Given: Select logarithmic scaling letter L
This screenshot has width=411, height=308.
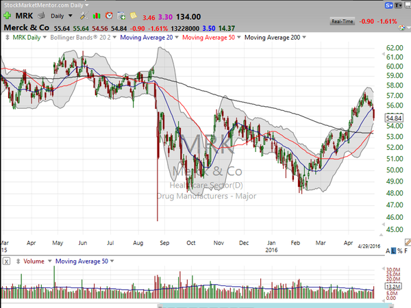Looking at the screenshot, I should (393, 251).
